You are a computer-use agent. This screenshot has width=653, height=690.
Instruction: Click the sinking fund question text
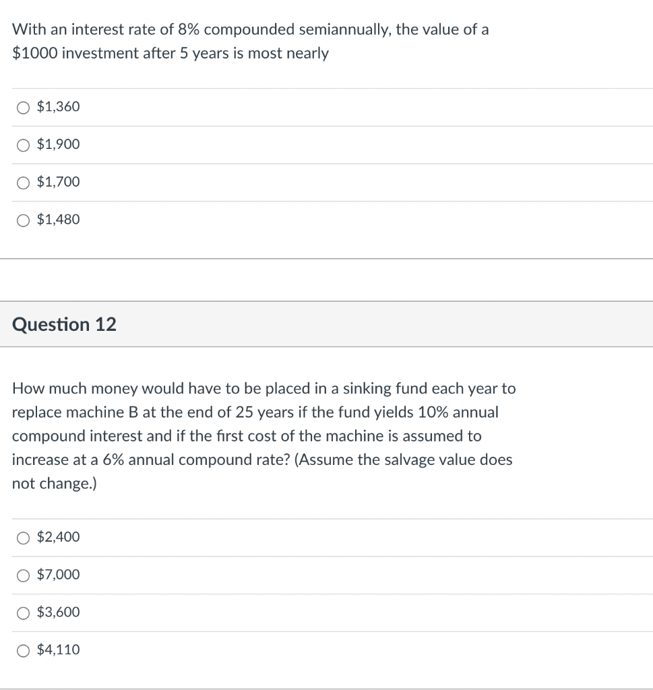click(263, 435)
